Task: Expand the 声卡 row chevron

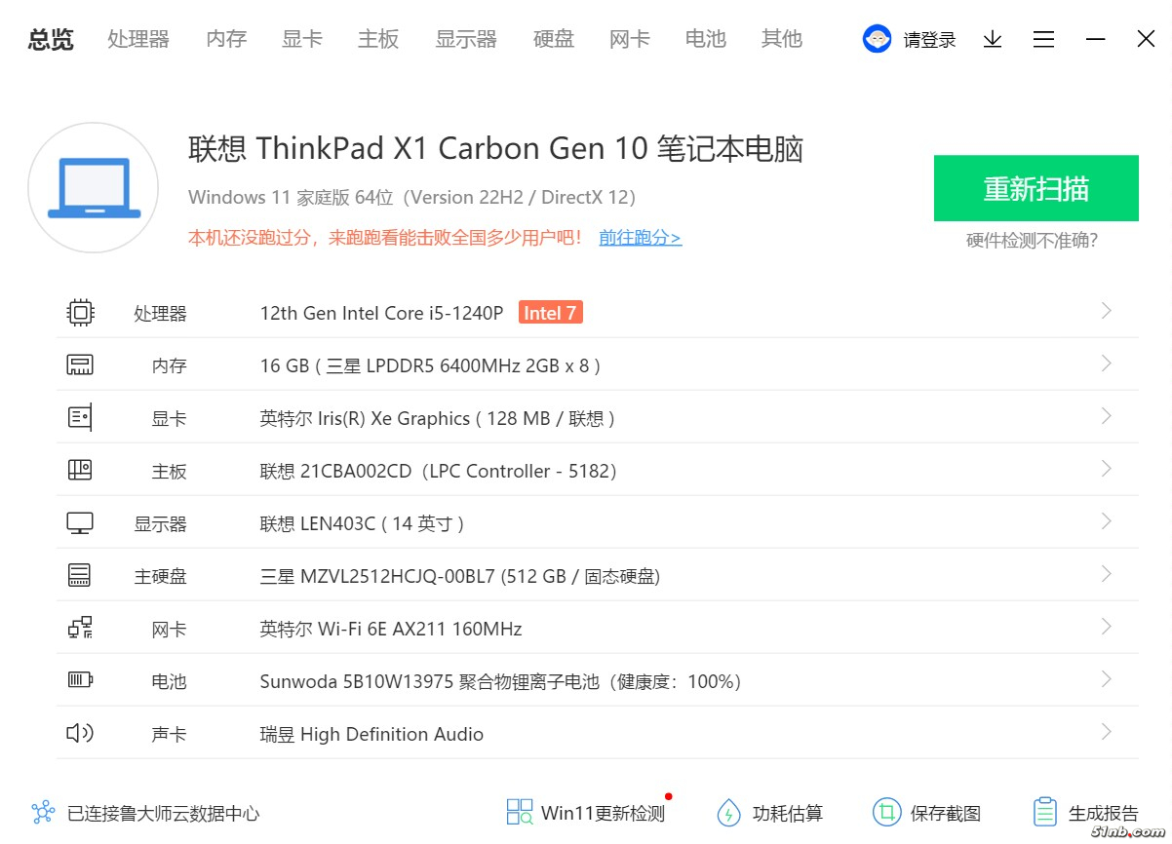Action: point(1107,732)
